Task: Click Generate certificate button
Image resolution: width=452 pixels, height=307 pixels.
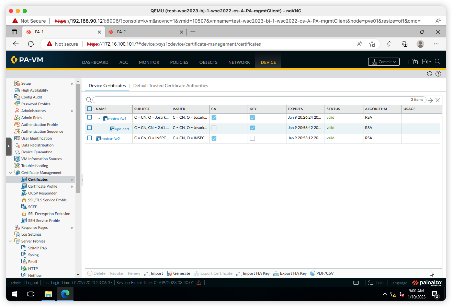Action: point(178,273)
